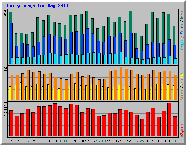Click the orange bar for day 21
186x145 pixels.
(x=121, y=83)
